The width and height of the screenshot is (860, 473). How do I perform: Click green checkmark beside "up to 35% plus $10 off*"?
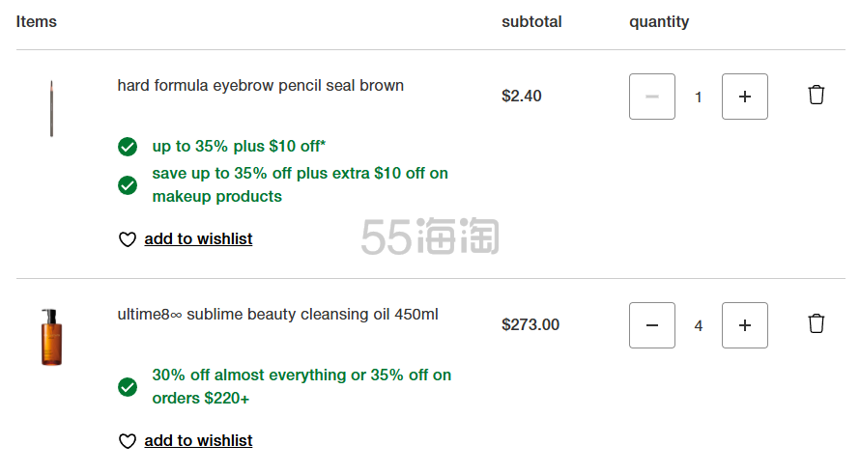pos(128,147)
